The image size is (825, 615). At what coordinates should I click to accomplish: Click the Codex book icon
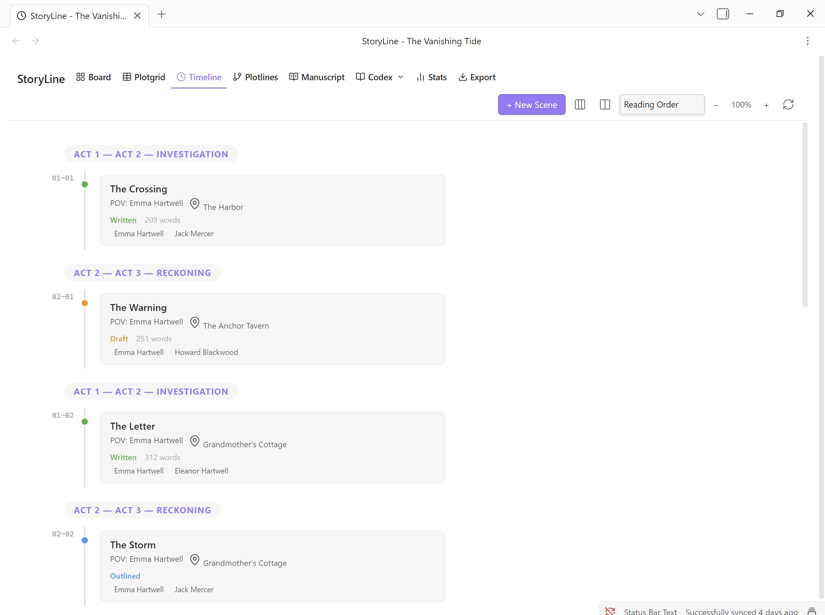360,77
